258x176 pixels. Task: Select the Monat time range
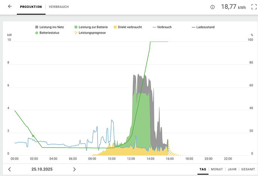[x=217, y=169]
